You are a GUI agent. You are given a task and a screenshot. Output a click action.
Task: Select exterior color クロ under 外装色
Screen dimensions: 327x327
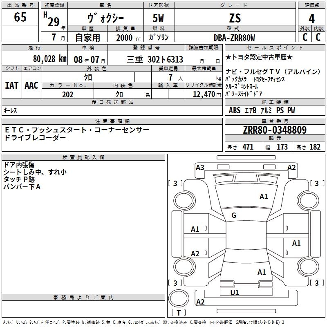click(88, 77)
